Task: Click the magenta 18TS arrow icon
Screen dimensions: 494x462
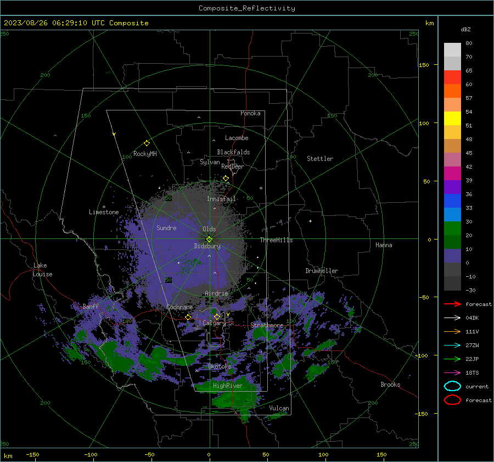Action: pos(452,373)
